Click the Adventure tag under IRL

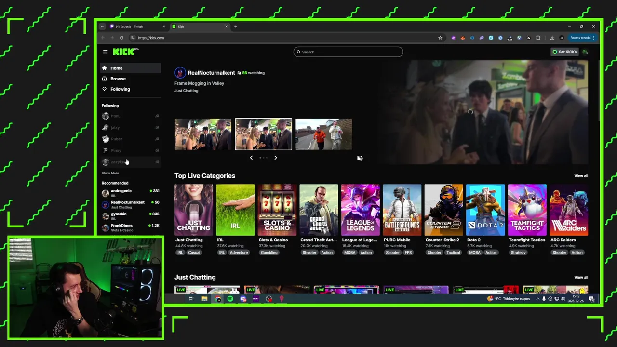pos(239,253)
